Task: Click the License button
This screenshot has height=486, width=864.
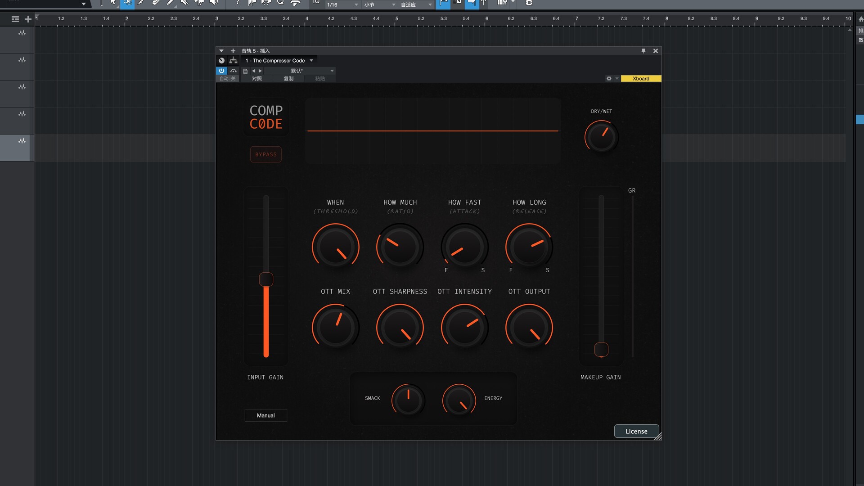Action: (x=636, y=431)
